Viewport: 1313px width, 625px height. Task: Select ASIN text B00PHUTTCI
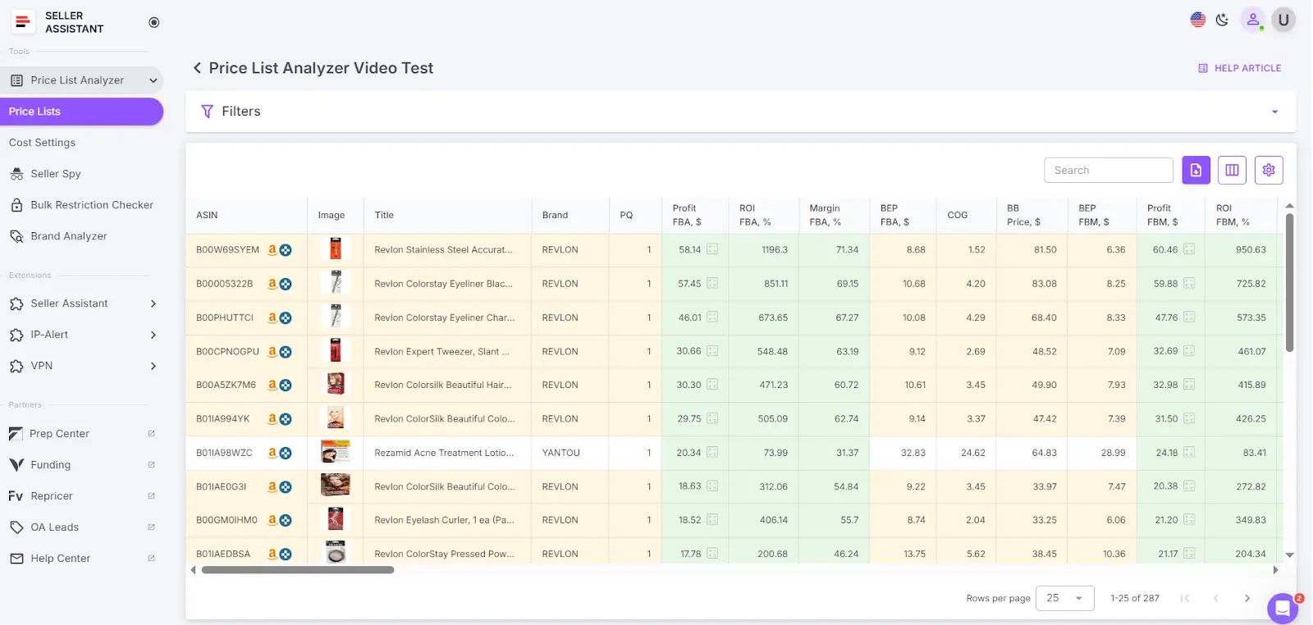[x=225, y=317]
